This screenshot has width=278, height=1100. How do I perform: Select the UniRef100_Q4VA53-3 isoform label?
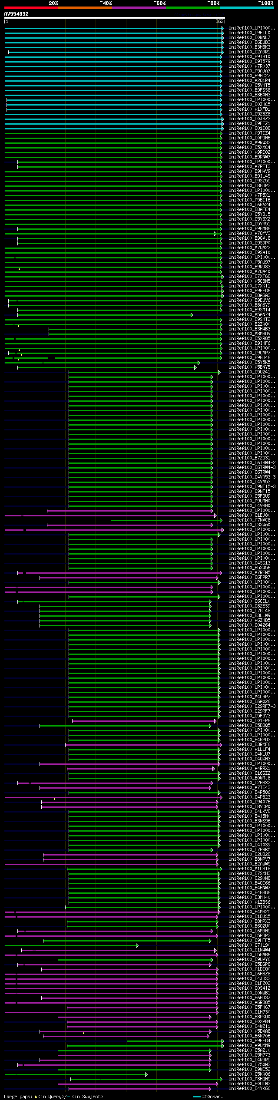tap(252, 477)
